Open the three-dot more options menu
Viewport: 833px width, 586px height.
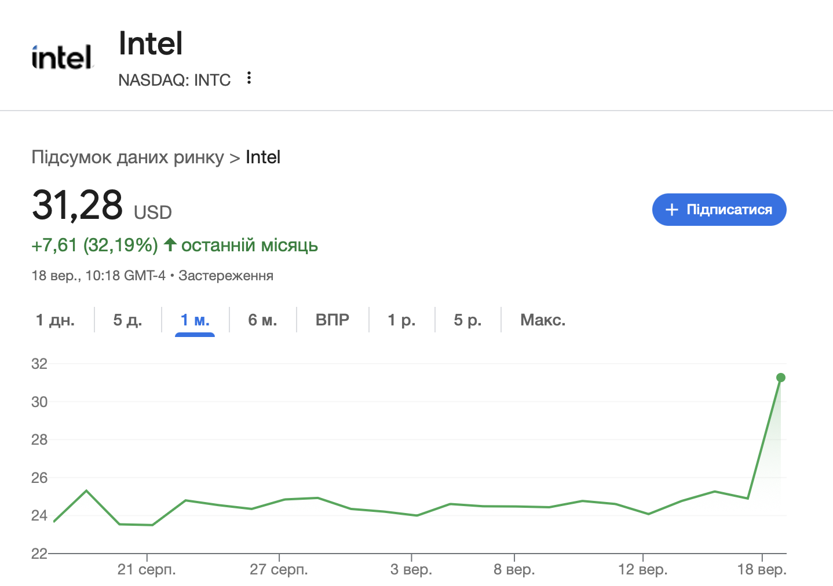(x=249, y=78)
